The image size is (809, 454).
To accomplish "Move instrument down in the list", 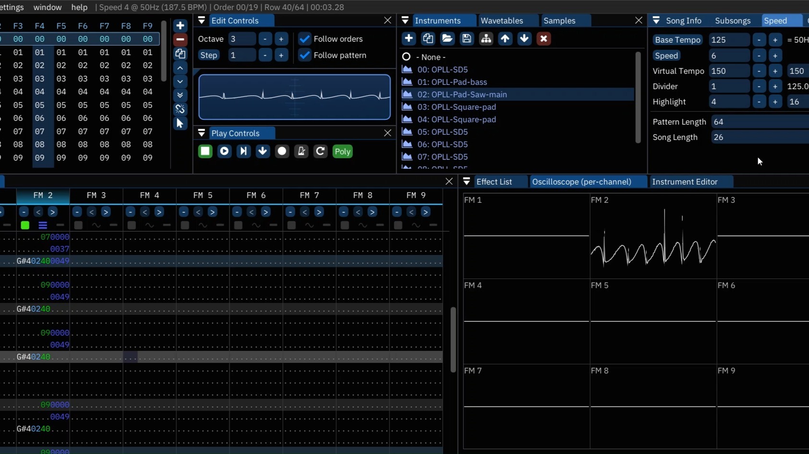I will [524, 39].
